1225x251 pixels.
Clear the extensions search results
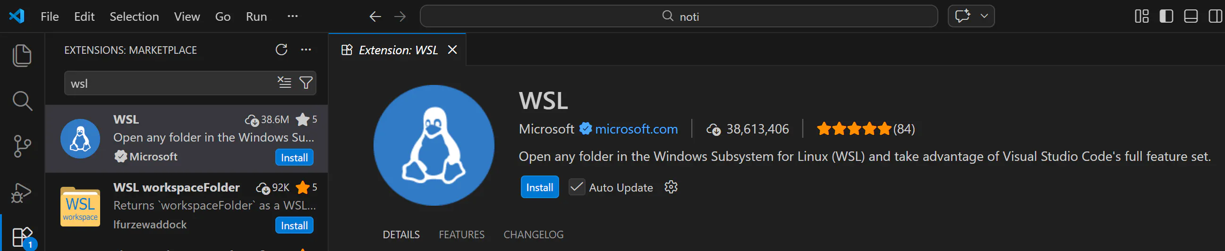284,83
